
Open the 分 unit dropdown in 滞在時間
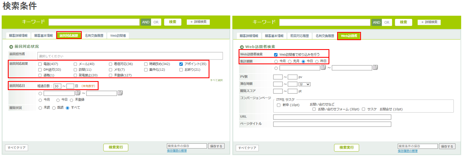(x=305, y=84)
